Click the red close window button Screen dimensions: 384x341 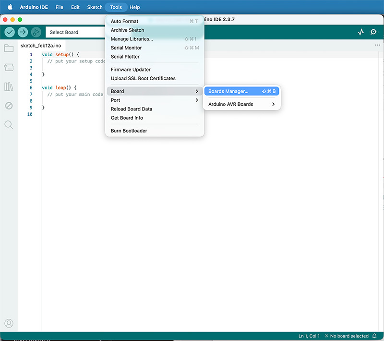coord(5,19)
